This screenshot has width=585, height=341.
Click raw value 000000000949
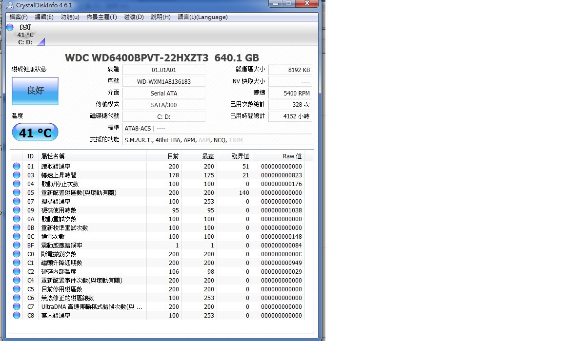point(282,263)
